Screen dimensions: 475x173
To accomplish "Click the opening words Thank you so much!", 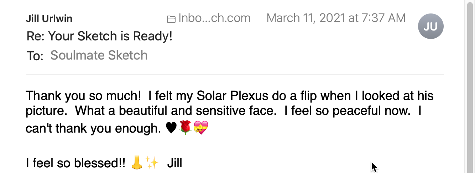I will click(x=84, y=96).
